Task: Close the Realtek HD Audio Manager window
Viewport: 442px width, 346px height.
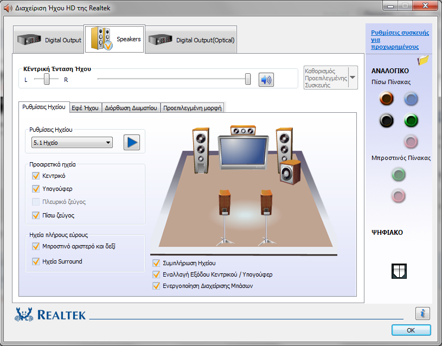Action: [426, 6]
